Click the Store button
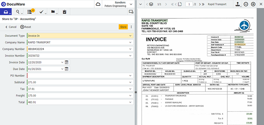 (x=123, y=27)
